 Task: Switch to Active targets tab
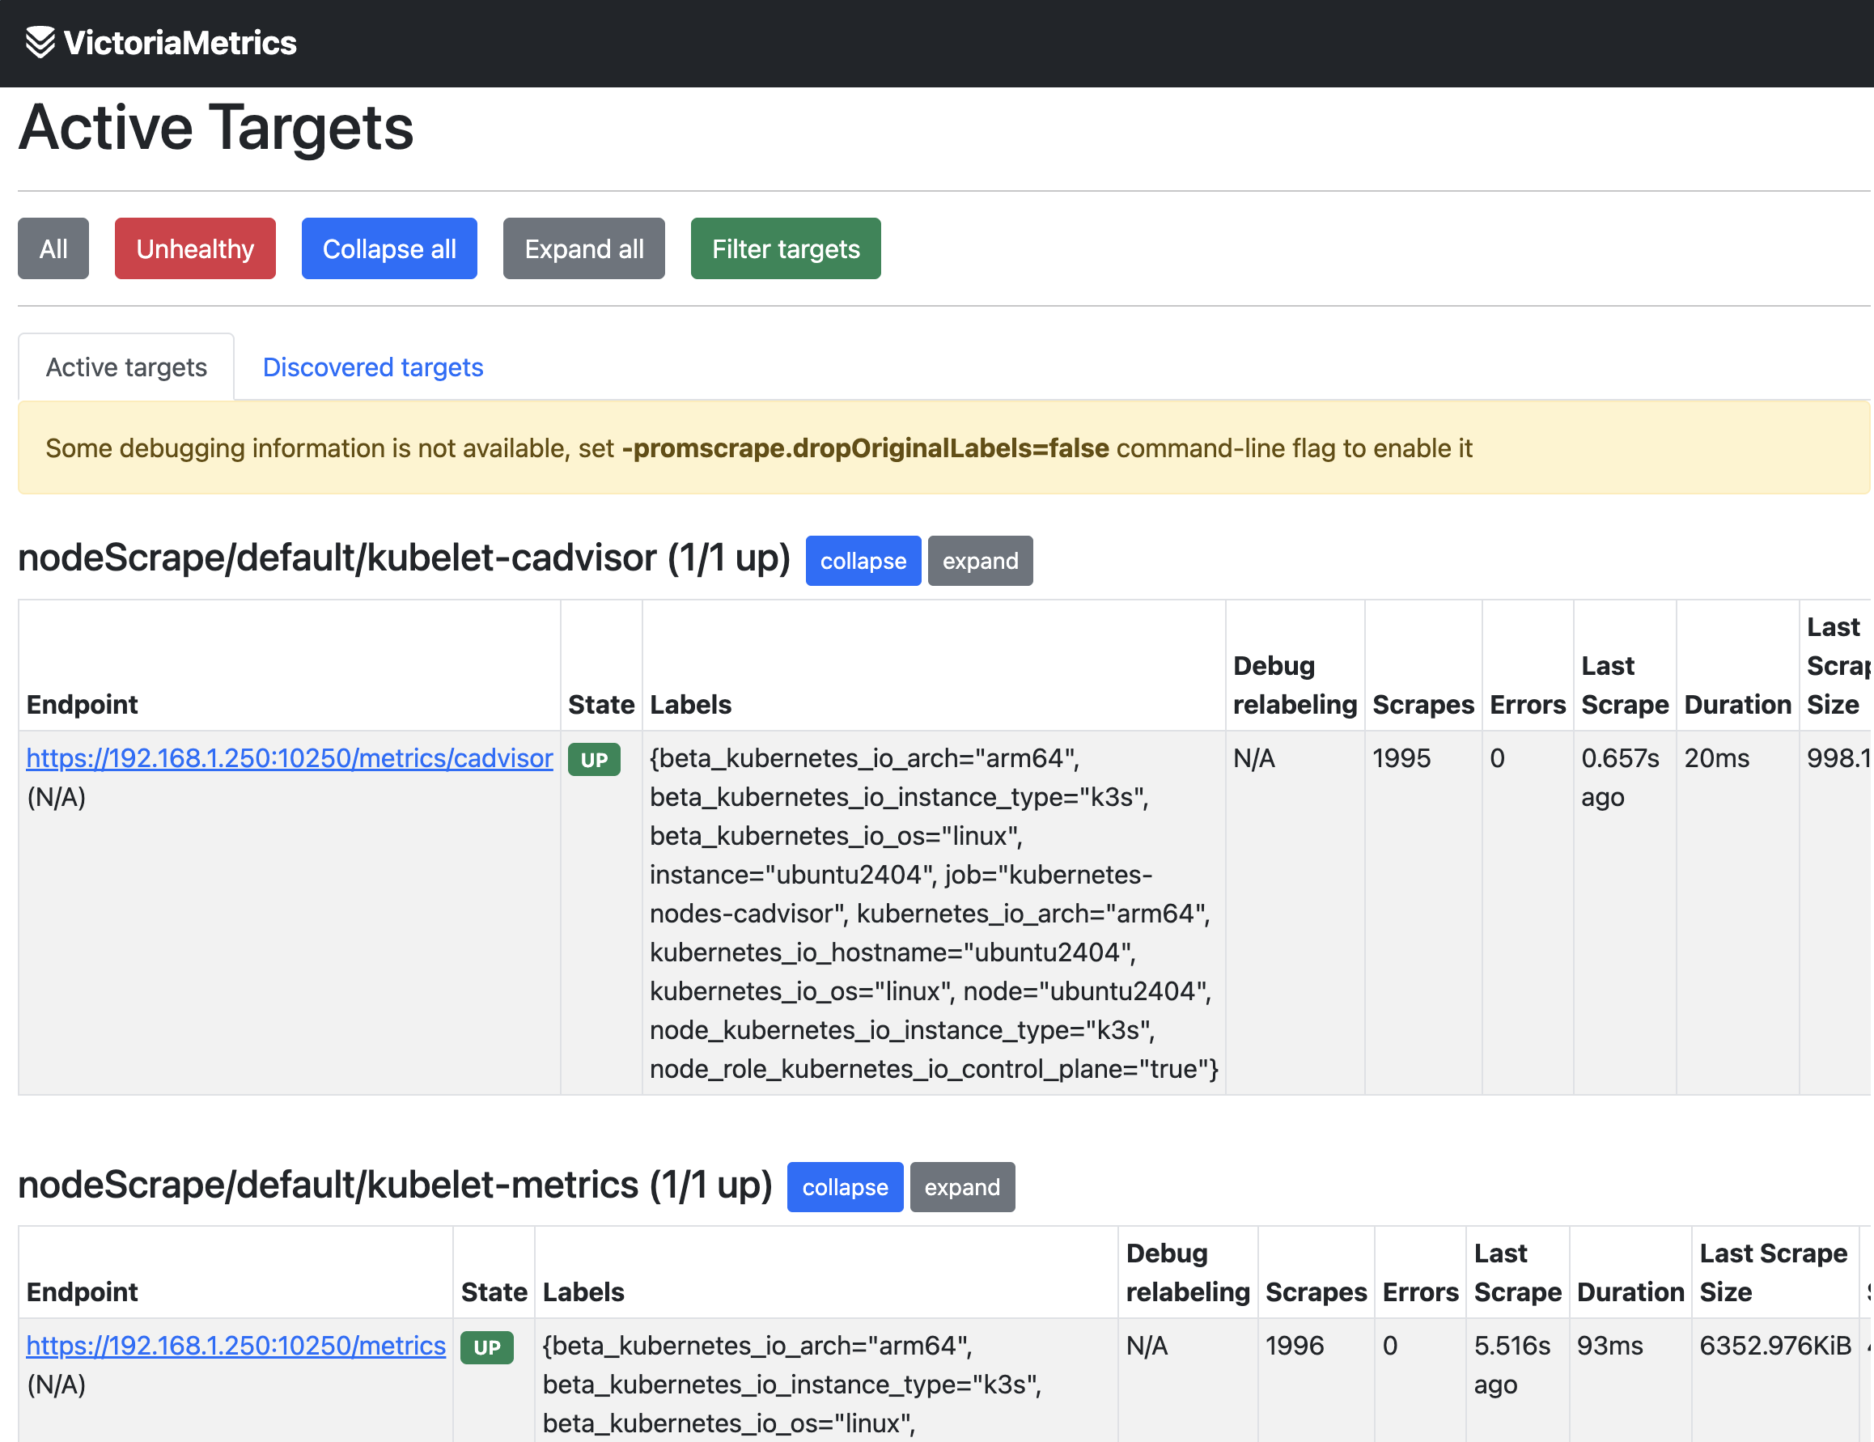coord(126,367)
